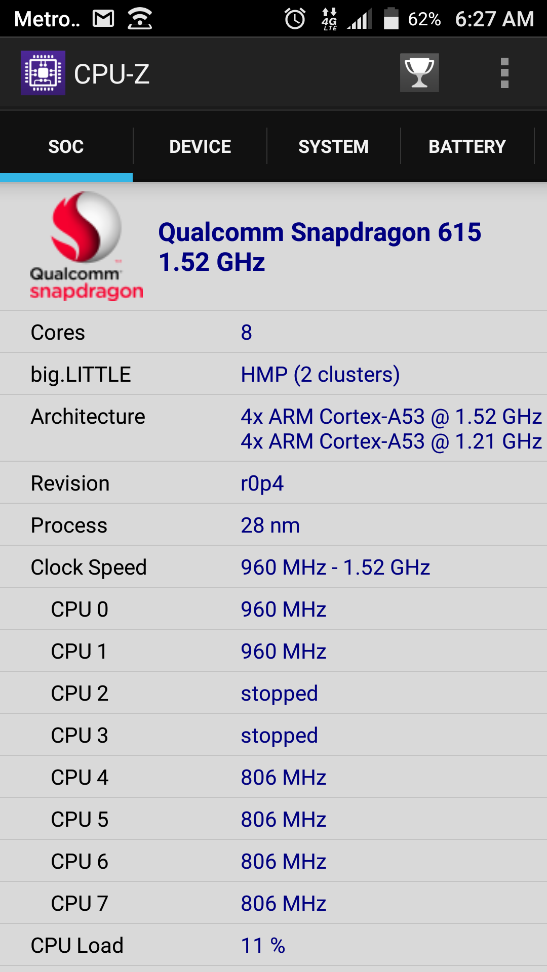Tap the Qualcomm Snapdragon 615 title
The width and height of the screenshot is (547, 972).
320,247
